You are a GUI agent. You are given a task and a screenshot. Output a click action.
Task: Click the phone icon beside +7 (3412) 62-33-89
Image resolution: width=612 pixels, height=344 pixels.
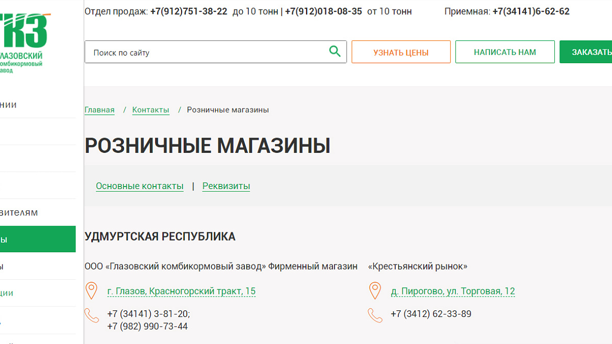[x=375, y=315]
